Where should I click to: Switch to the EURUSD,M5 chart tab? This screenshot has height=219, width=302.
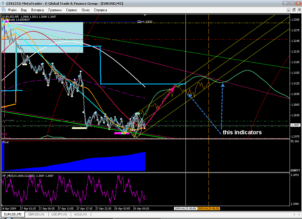click(13, 214)
